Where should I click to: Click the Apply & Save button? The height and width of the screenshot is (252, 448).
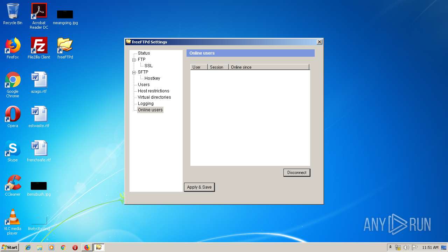(199, 187)
